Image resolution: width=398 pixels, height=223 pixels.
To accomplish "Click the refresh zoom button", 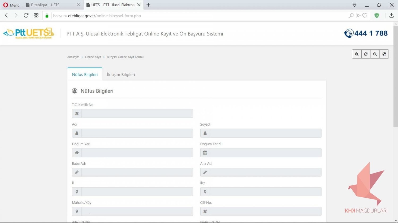I will pos(366,54).
